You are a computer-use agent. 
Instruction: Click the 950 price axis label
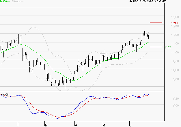[176, 79]
